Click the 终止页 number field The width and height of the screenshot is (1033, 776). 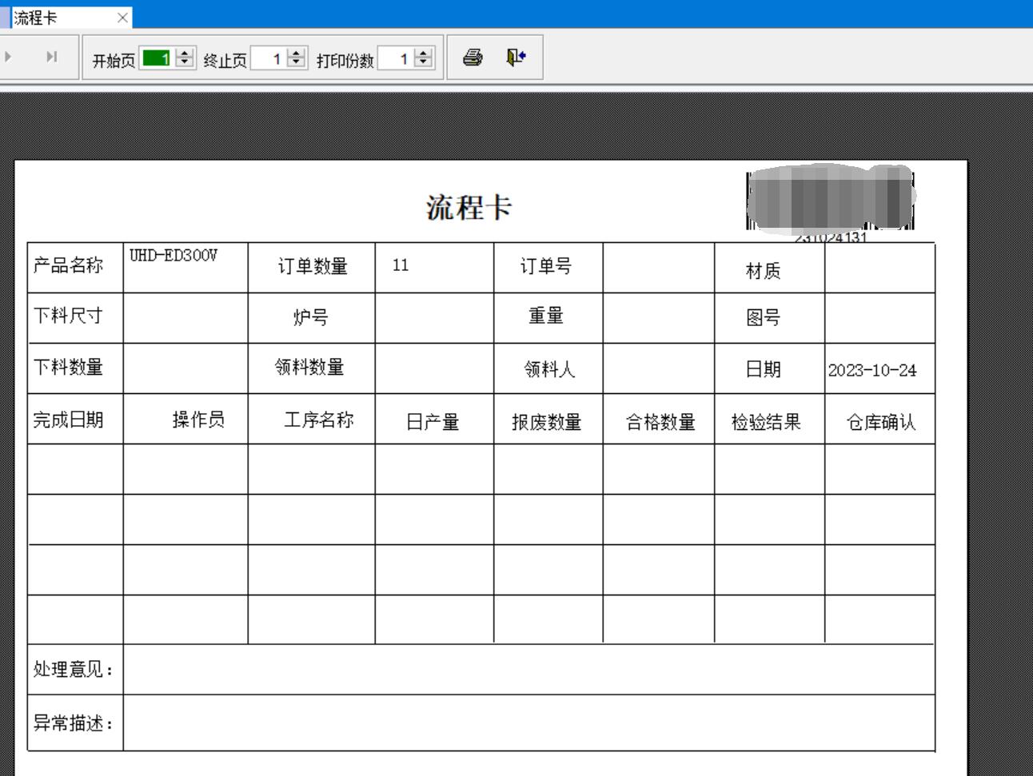268,58
